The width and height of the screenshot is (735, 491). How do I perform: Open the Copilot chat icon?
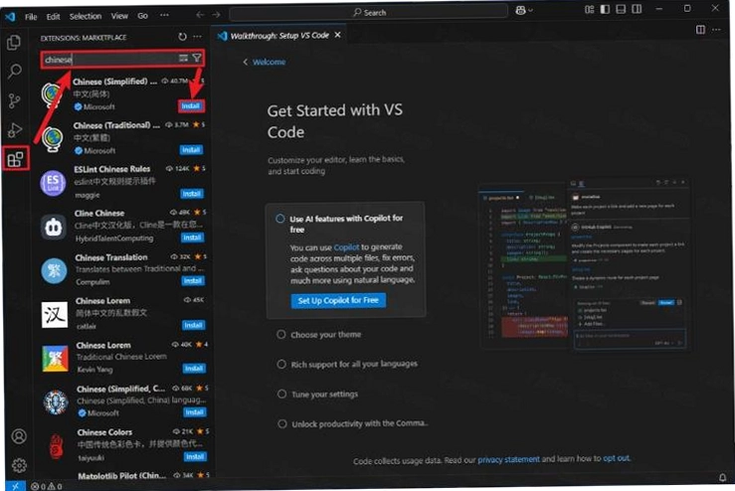pyautogui.click(x=520, y=10)
